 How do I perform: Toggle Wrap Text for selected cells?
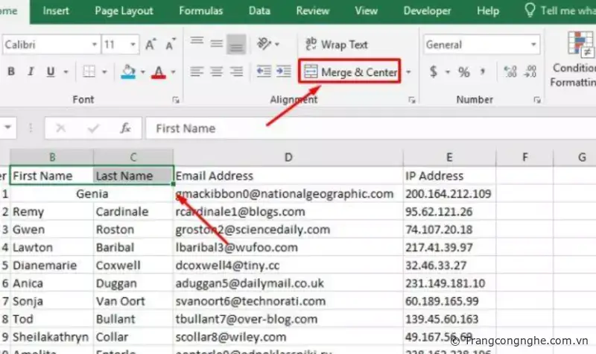coord(336,45)
